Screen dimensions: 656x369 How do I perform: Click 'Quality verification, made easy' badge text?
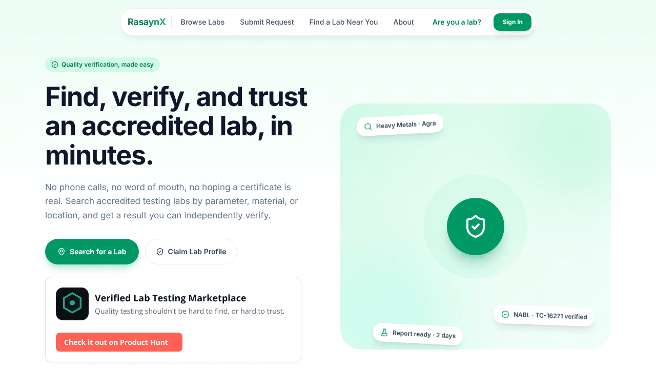click(108, 65)
